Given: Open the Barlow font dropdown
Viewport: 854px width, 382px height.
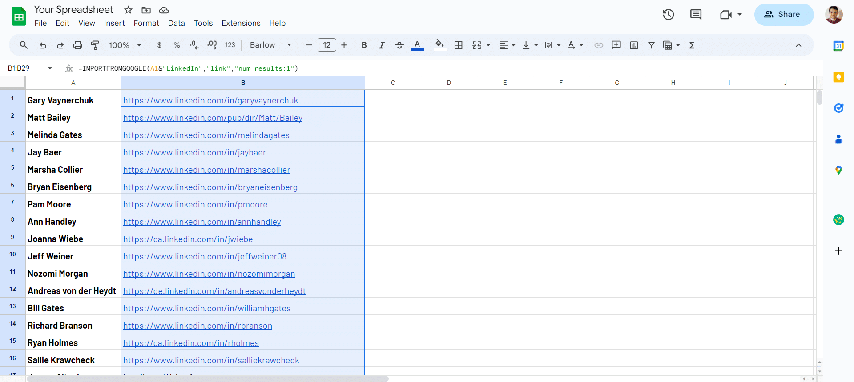Looking at the screenshot, I should (x=270, y=45).
